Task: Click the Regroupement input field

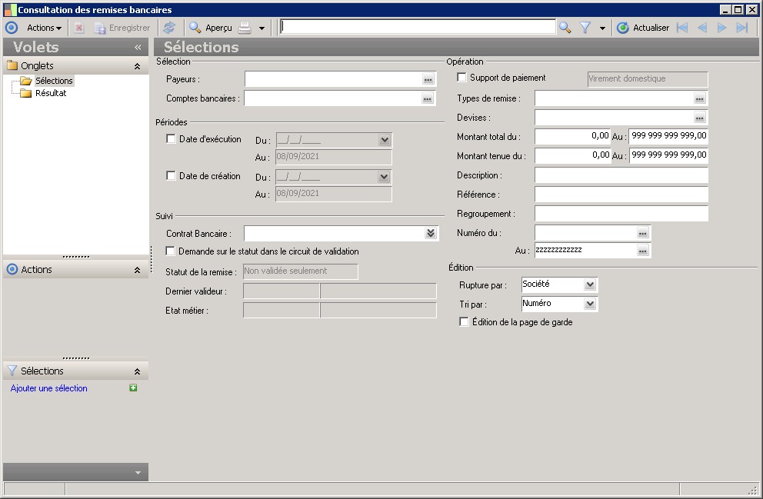Action: [621, 214]
